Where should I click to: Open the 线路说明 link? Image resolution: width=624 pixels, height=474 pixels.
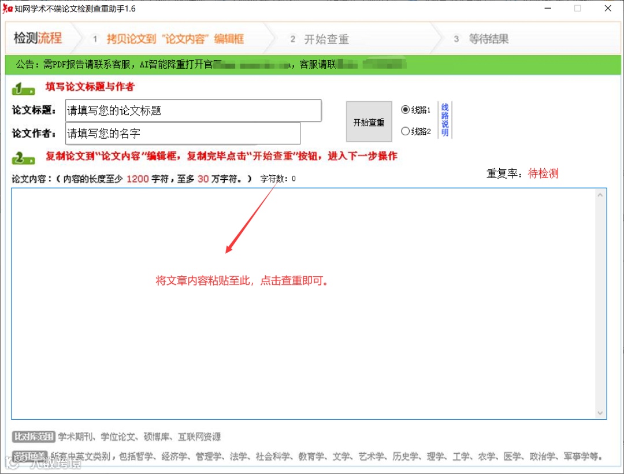(x=445, y=120)
